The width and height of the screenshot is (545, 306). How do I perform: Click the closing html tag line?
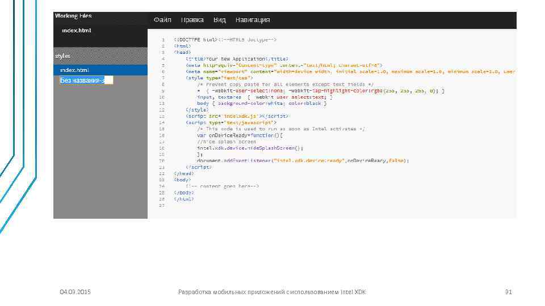(x=183, y=199)
